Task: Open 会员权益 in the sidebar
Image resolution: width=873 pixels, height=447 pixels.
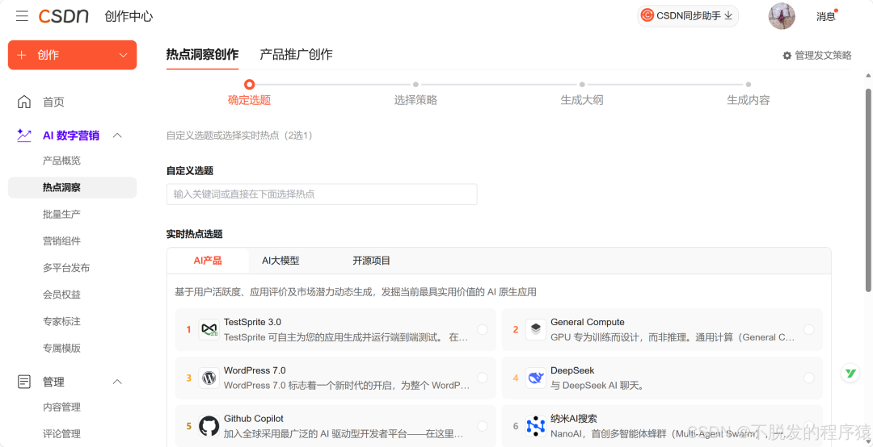Action: 61,295
